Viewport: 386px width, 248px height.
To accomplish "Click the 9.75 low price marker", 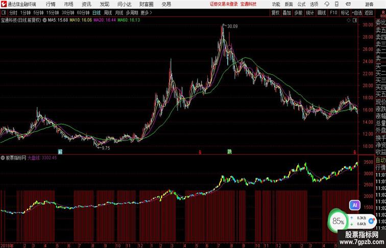I will [x=106, y=148].
